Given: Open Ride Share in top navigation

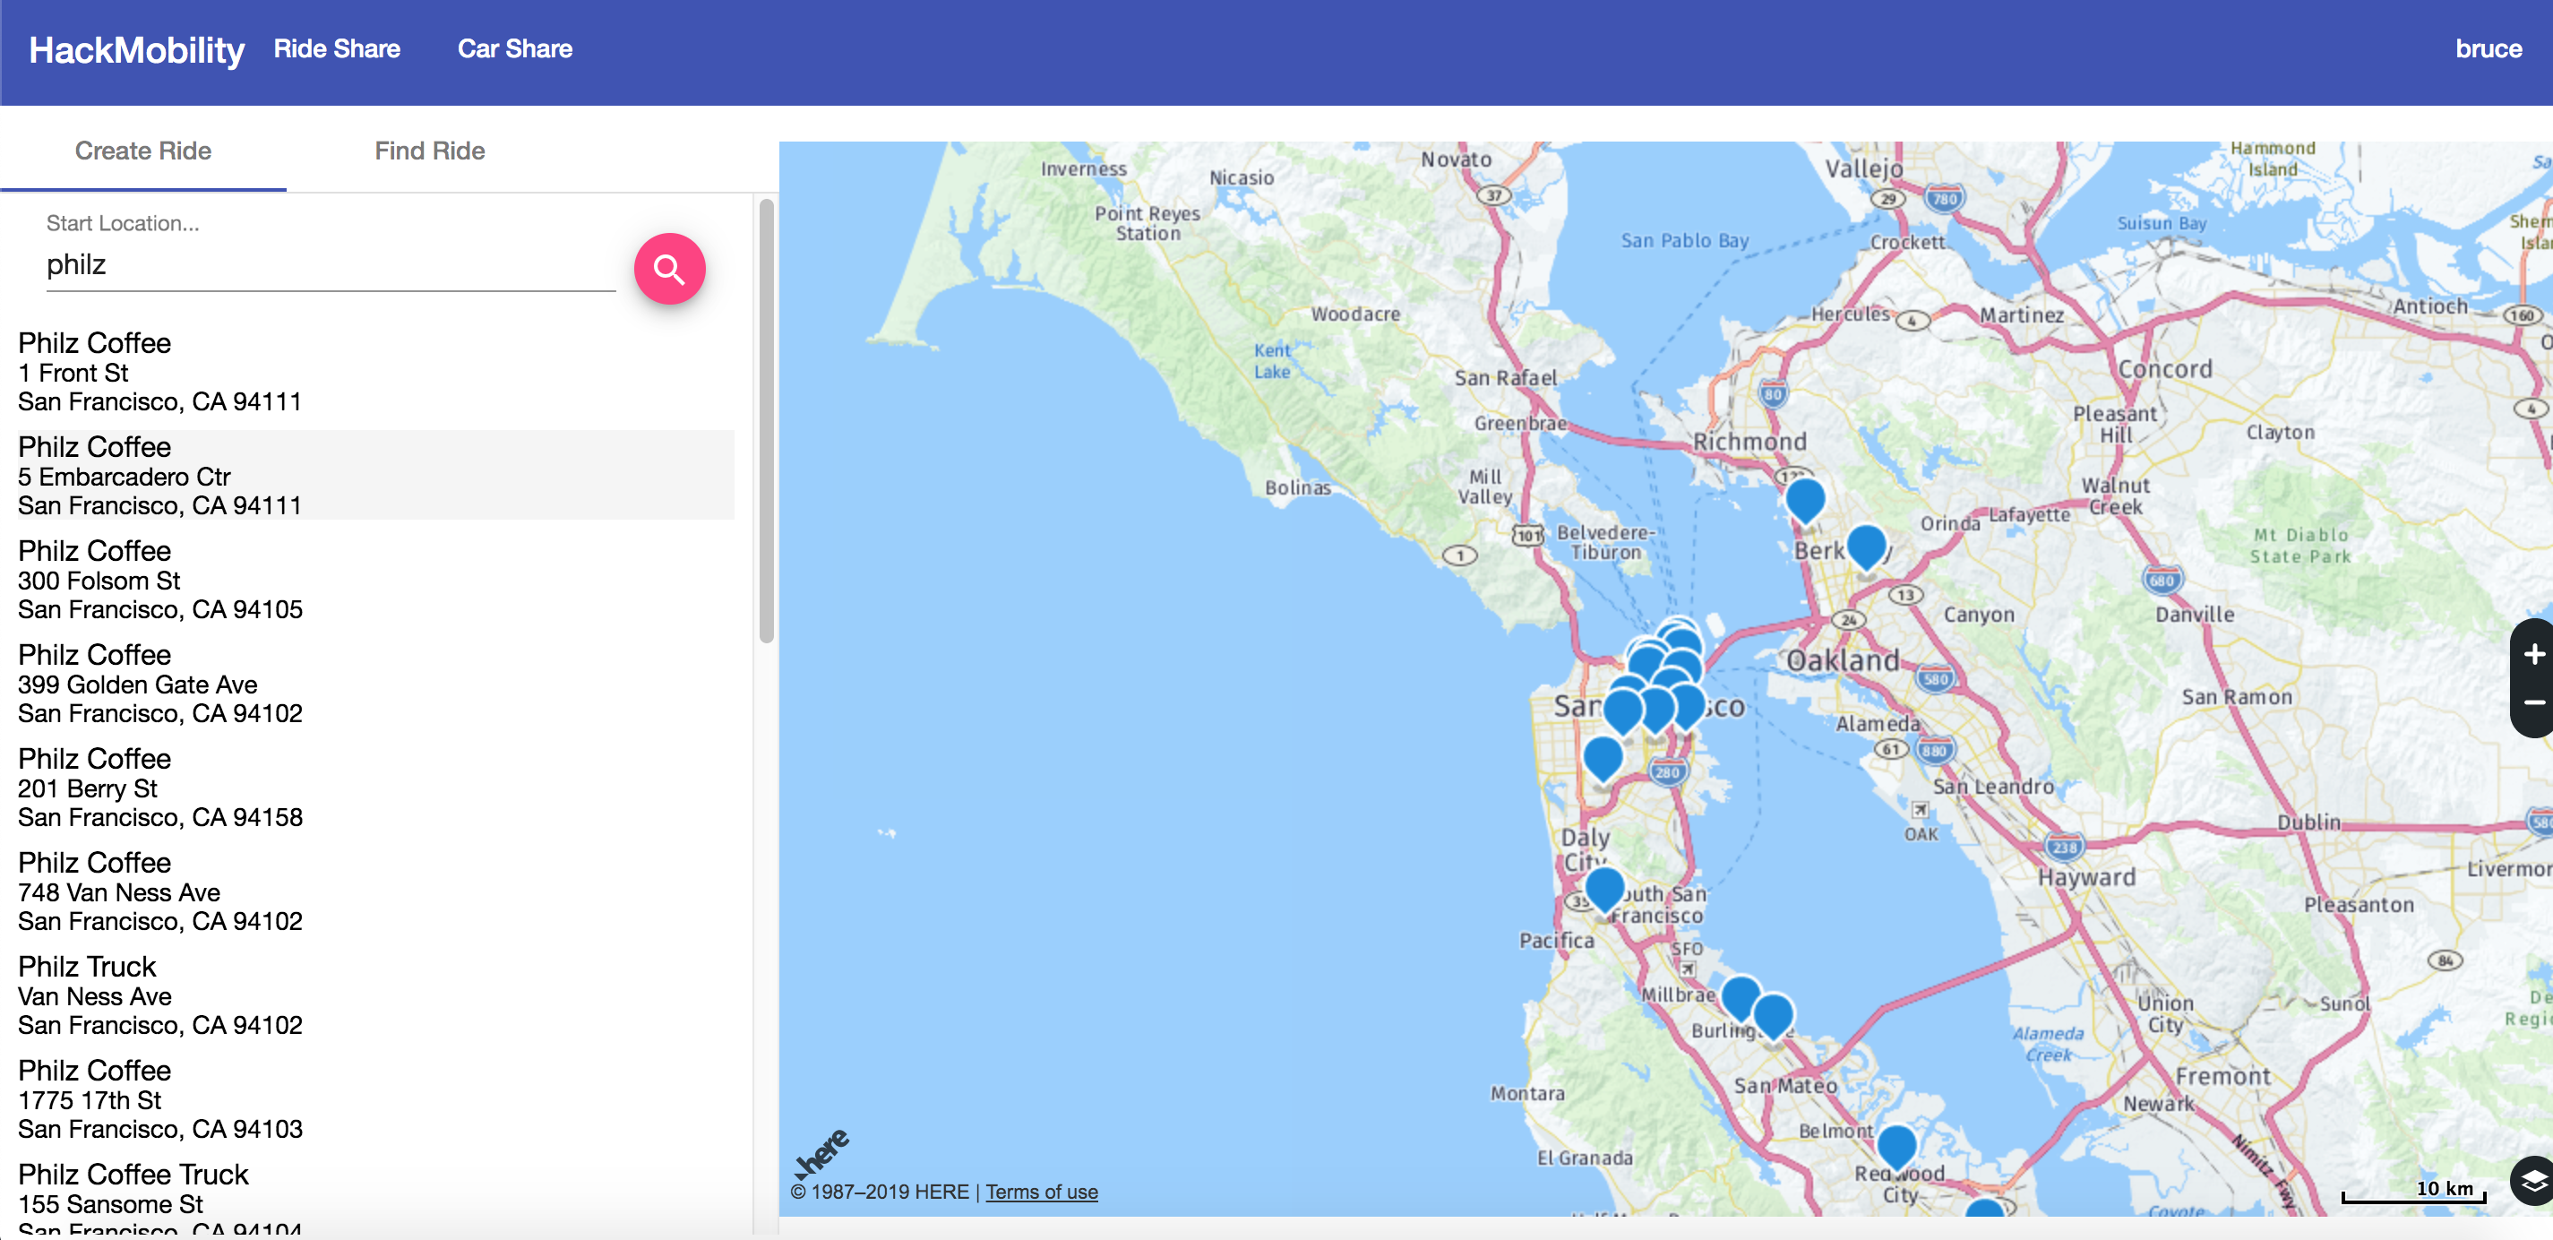Looking at the screenshot, I should [337, 48].
